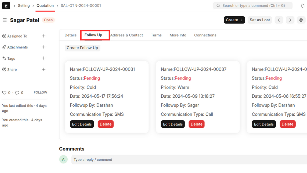
Task: Click the Quotation breadcrumb link
Action: pyautogui.click(x=45, y=6)
